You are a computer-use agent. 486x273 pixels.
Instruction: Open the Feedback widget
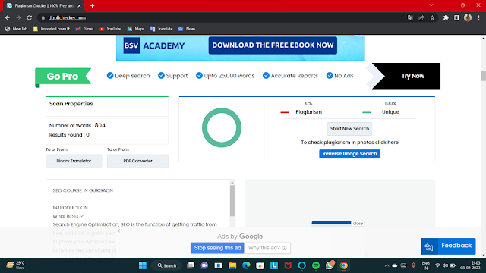pos(448,246)
